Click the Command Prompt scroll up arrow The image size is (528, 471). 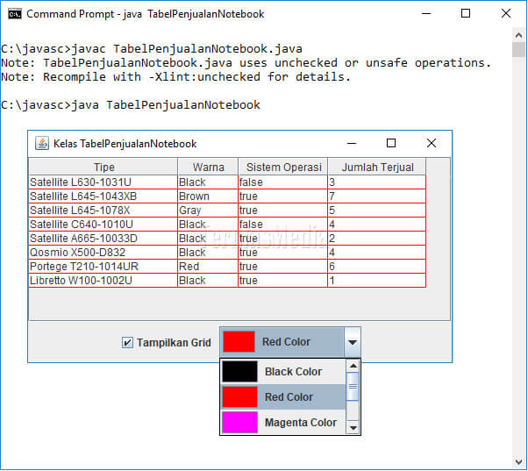coord(518,35)
